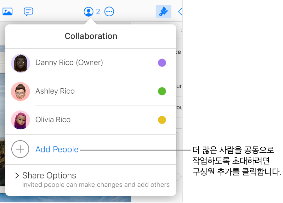
Task: Click the Share Options label
Action: [49, 175]
